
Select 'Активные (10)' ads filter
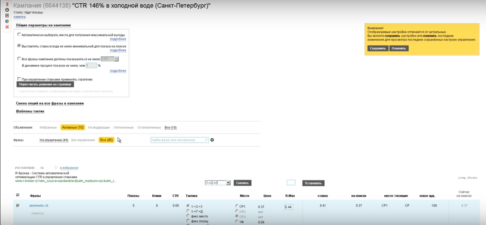(x=73, y=127)
